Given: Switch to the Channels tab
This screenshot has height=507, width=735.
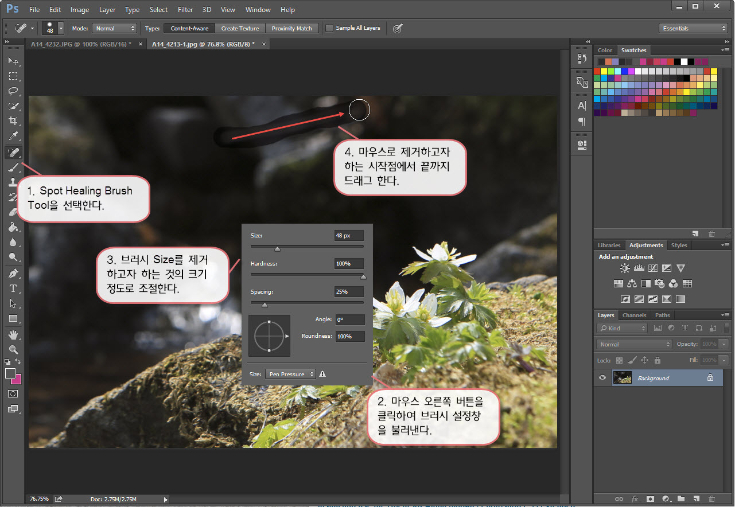Looking at the screenshot, I should click(x=634, y=315).
